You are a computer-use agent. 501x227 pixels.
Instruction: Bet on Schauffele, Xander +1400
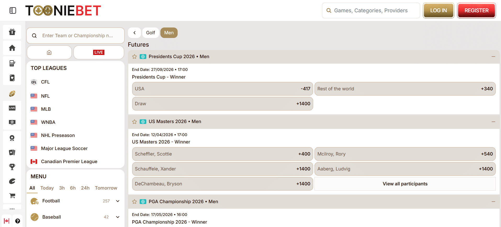[x=222, y=169]
